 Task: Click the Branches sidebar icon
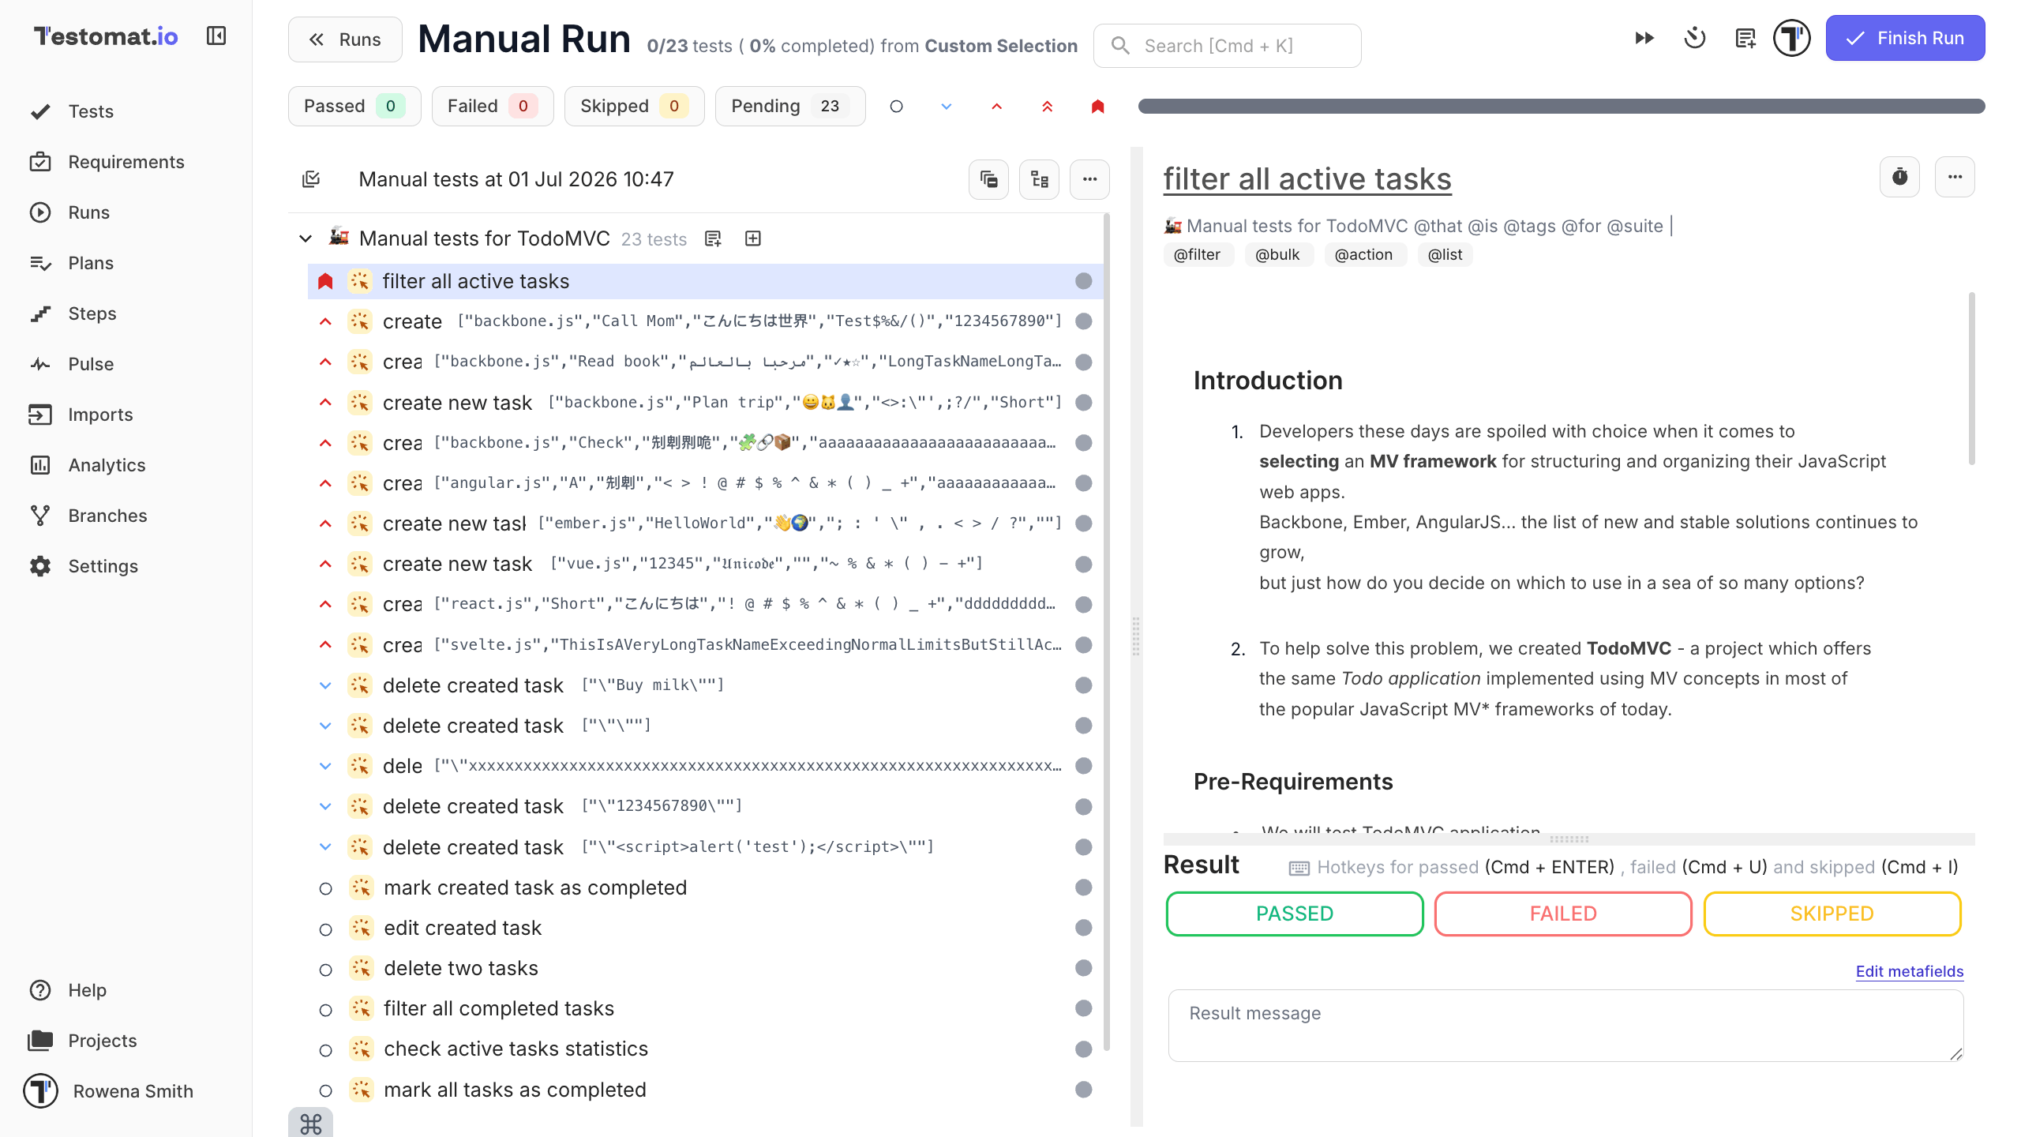(40, 516)
